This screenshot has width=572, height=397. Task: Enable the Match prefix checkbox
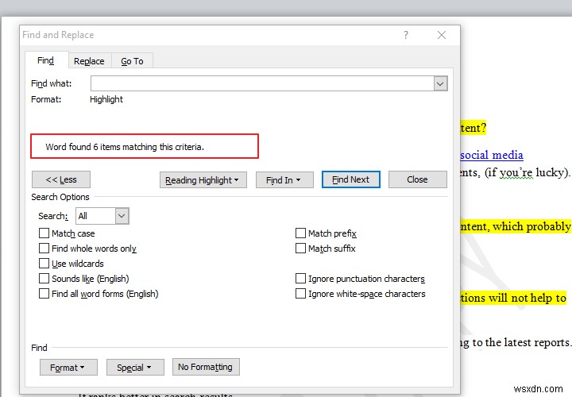(300, 233)
